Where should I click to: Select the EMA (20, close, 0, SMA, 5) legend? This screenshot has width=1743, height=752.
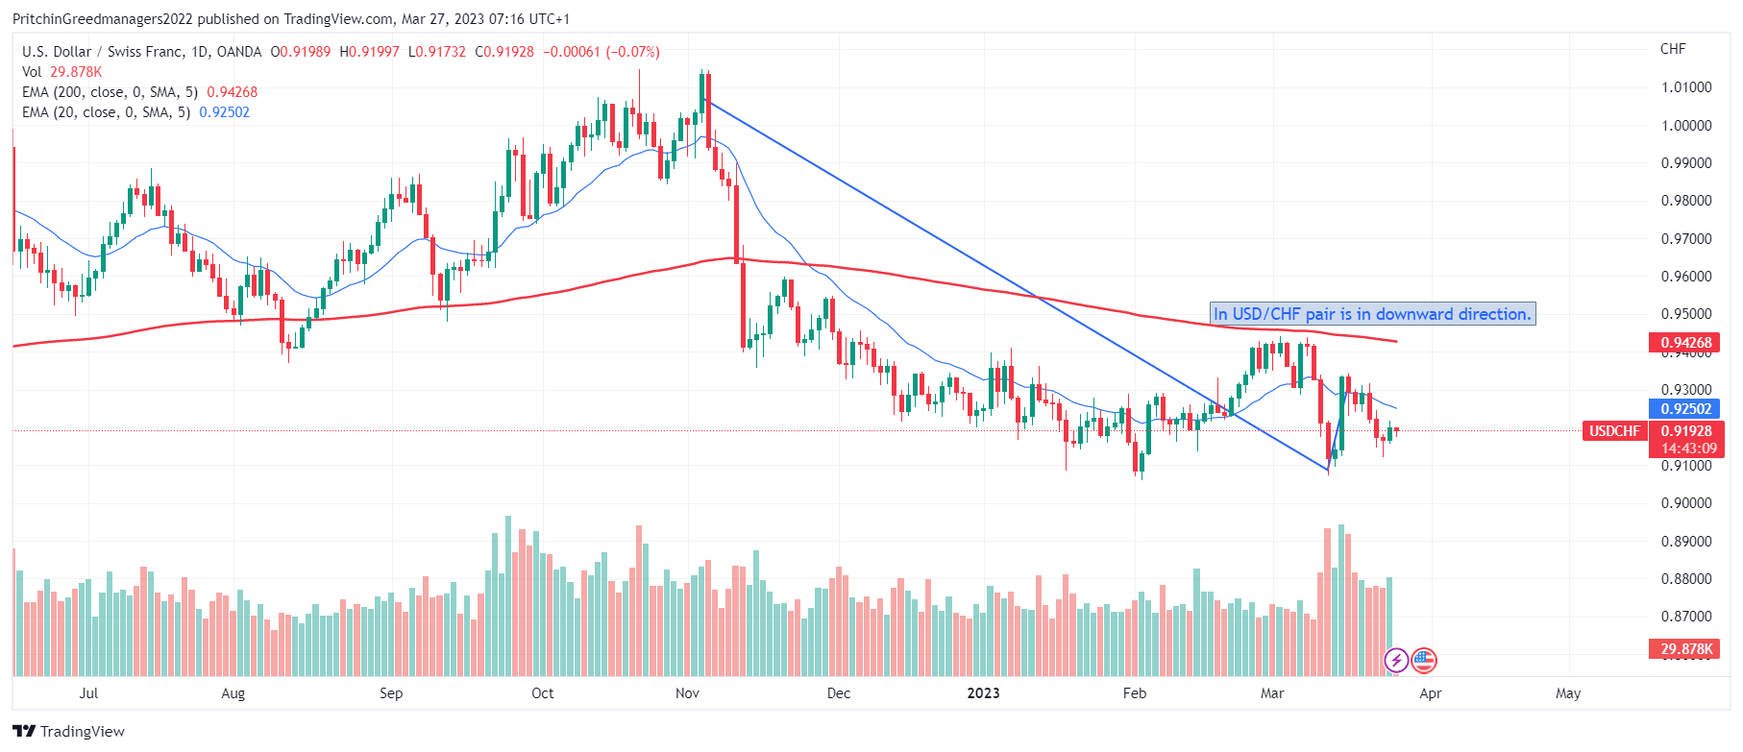(135, 112)
